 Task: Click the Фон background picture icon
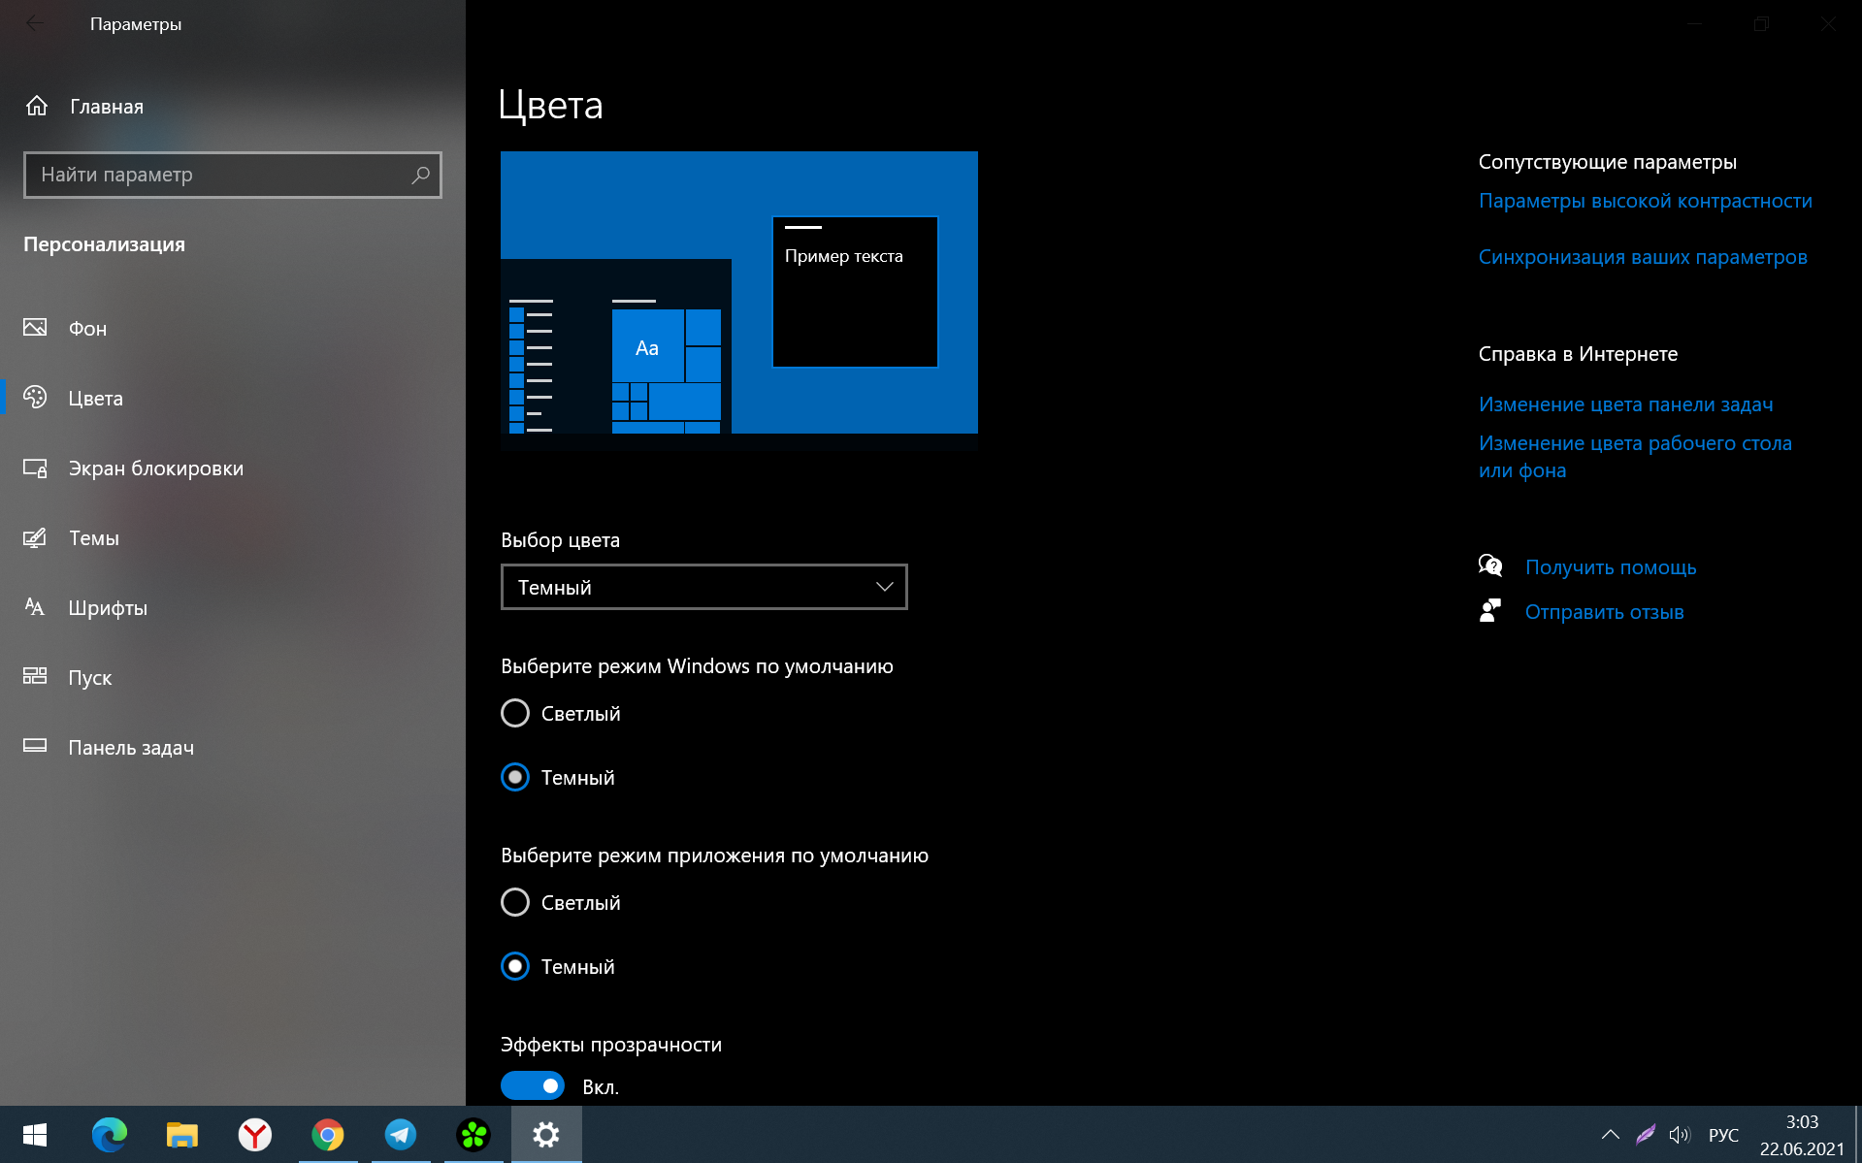point(35,328)
